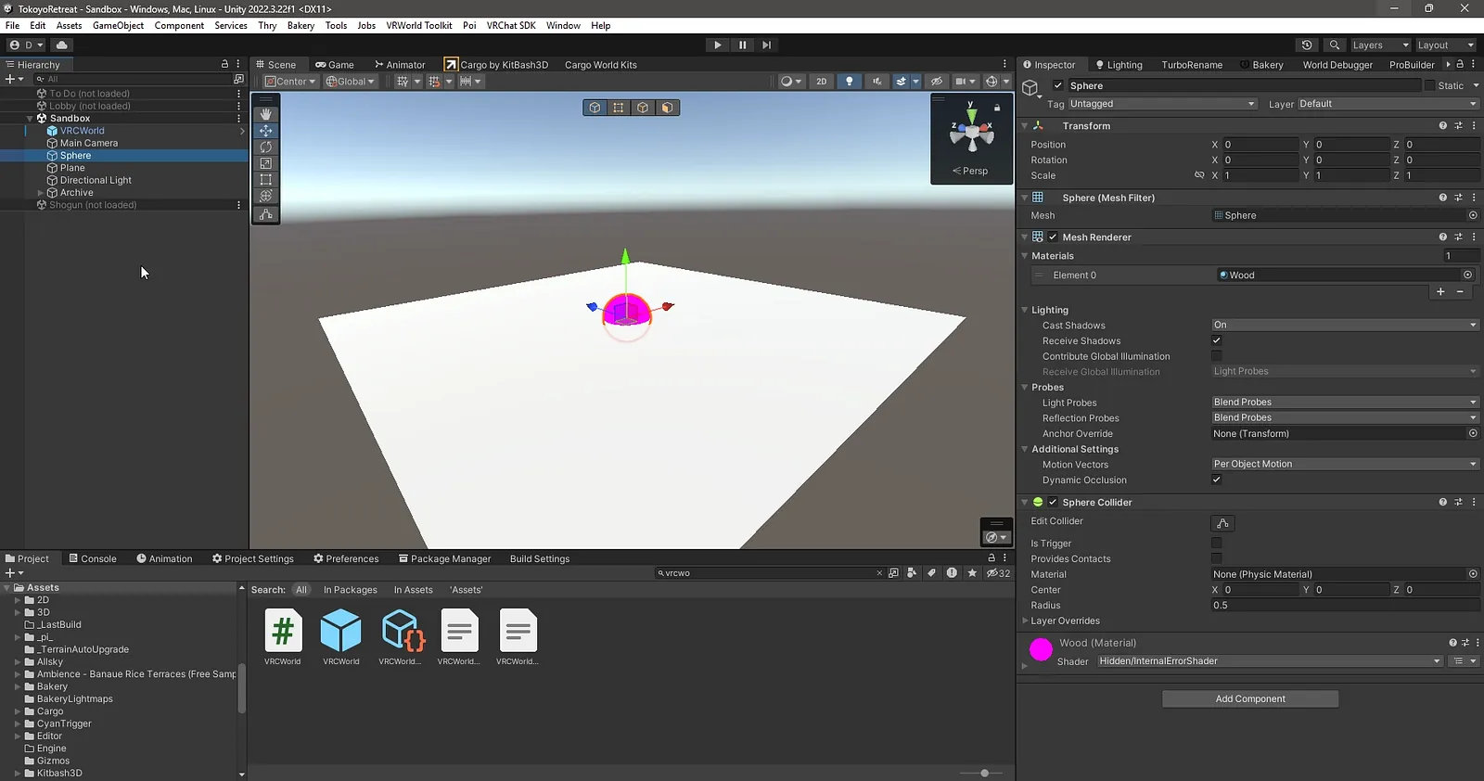Click the Pause button
The image size is (1484, 781).
pyautogui.click(x=742, y=45)
